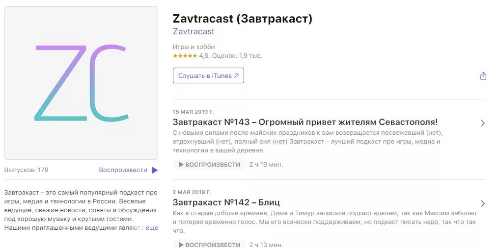Click the Слушать в iTunes button
The height and width of the screenshot is (248, 497).
(208, 75)
